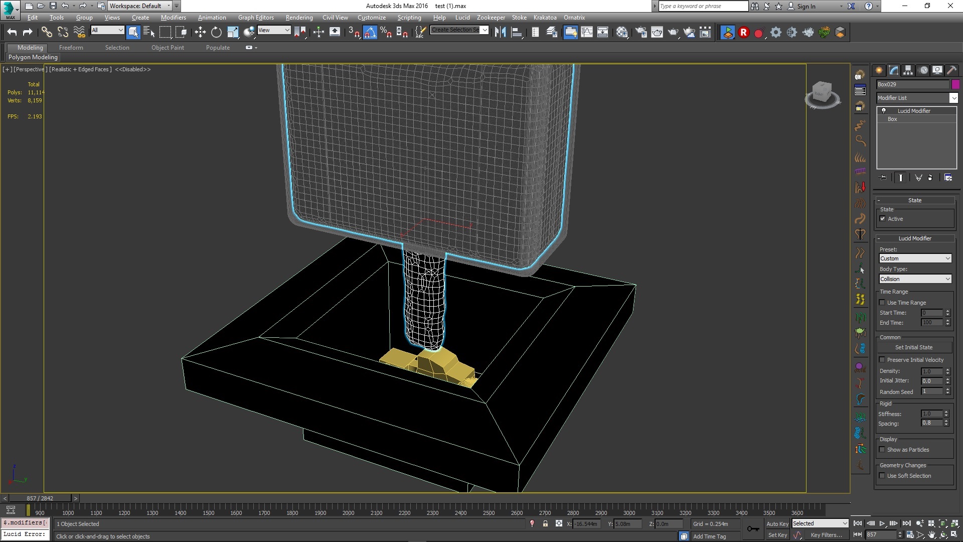Toggle the Angle Snap tool

click(x=370, y=33)
